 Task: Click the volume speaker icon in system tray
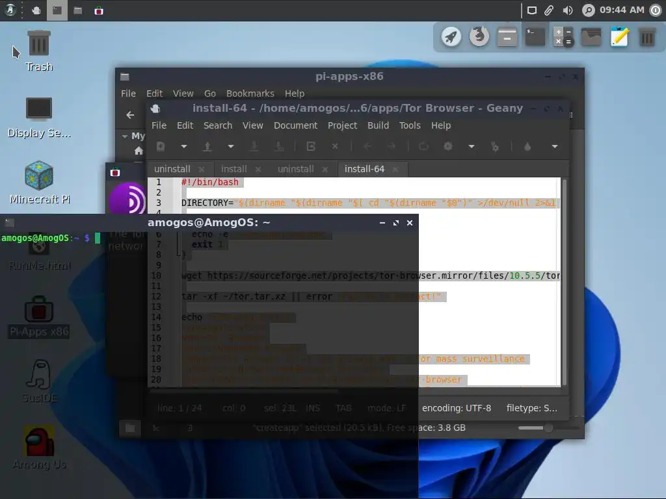568,10
